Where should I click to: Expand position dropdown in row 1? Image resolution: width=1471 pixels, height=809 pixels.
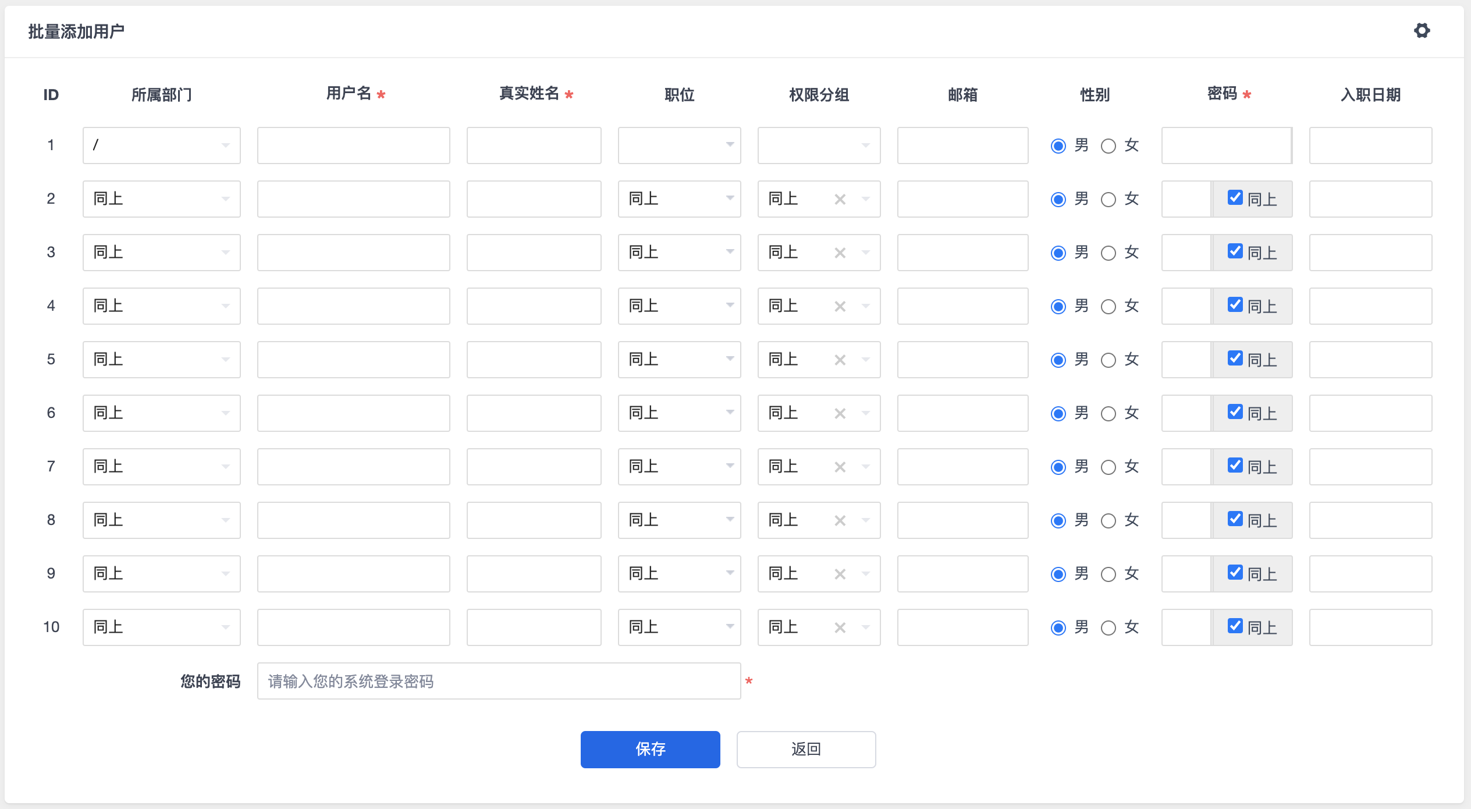pyautogui.click(x=679, y=146)
